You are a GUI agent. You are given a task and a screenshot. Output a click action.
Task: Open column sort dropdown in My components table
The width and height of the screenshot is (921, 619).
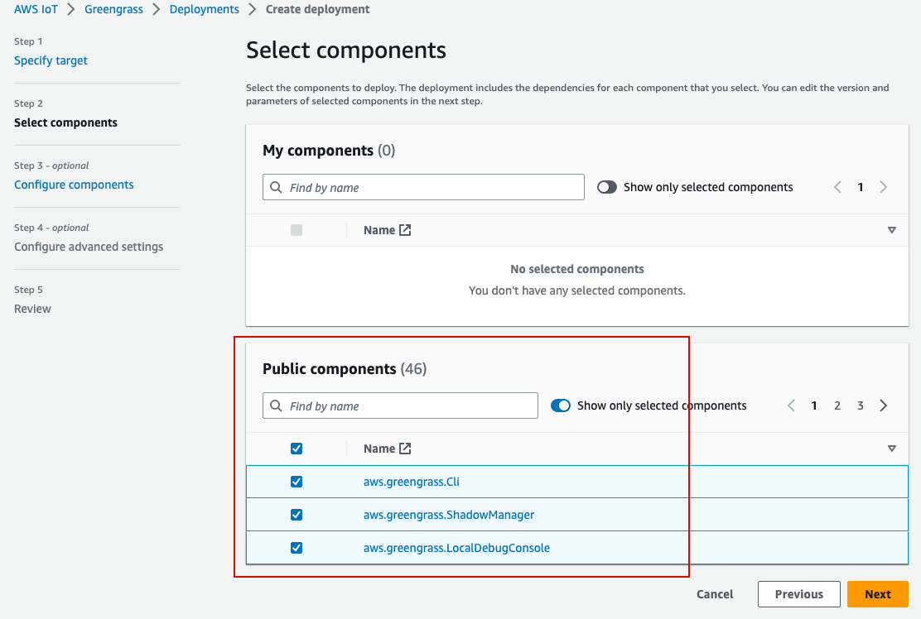[x=892, y=230]
